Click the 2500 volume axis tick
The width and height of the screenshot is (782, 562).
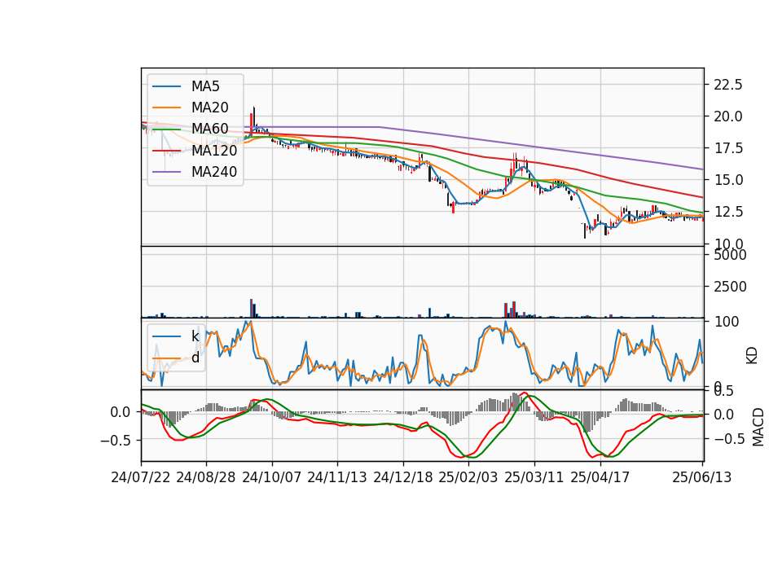pos(731,287)
